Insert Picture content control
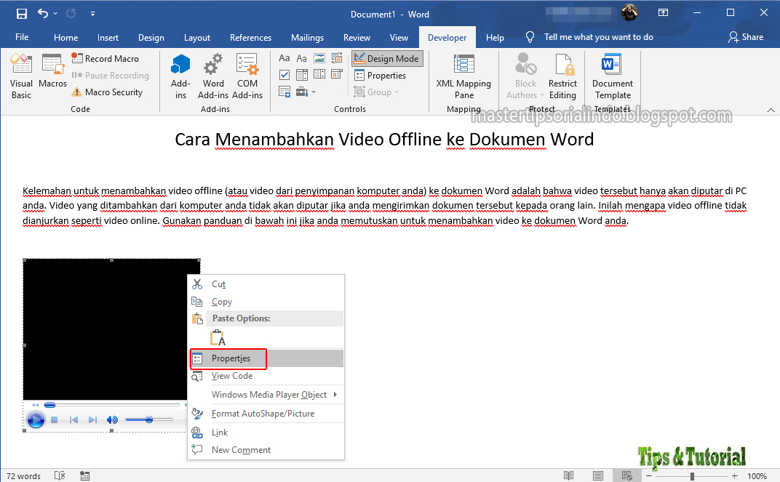The height and width of the screenshot is (482, 780). (x=319, y=59)
